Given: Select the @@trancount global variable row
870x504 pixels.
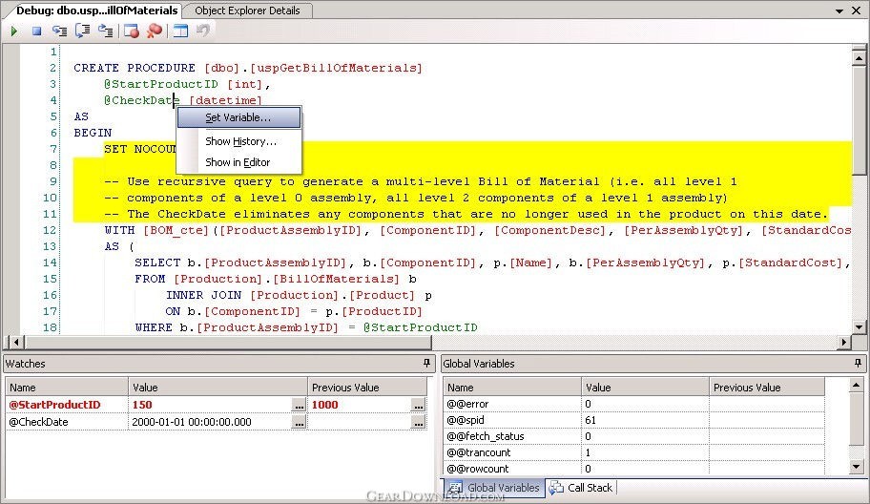Looking at the screenshot, I should (x=634, y=452).
